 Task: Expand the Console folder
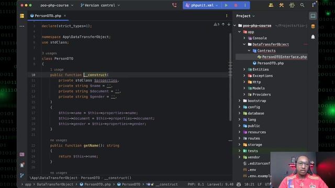pos(244,38)
